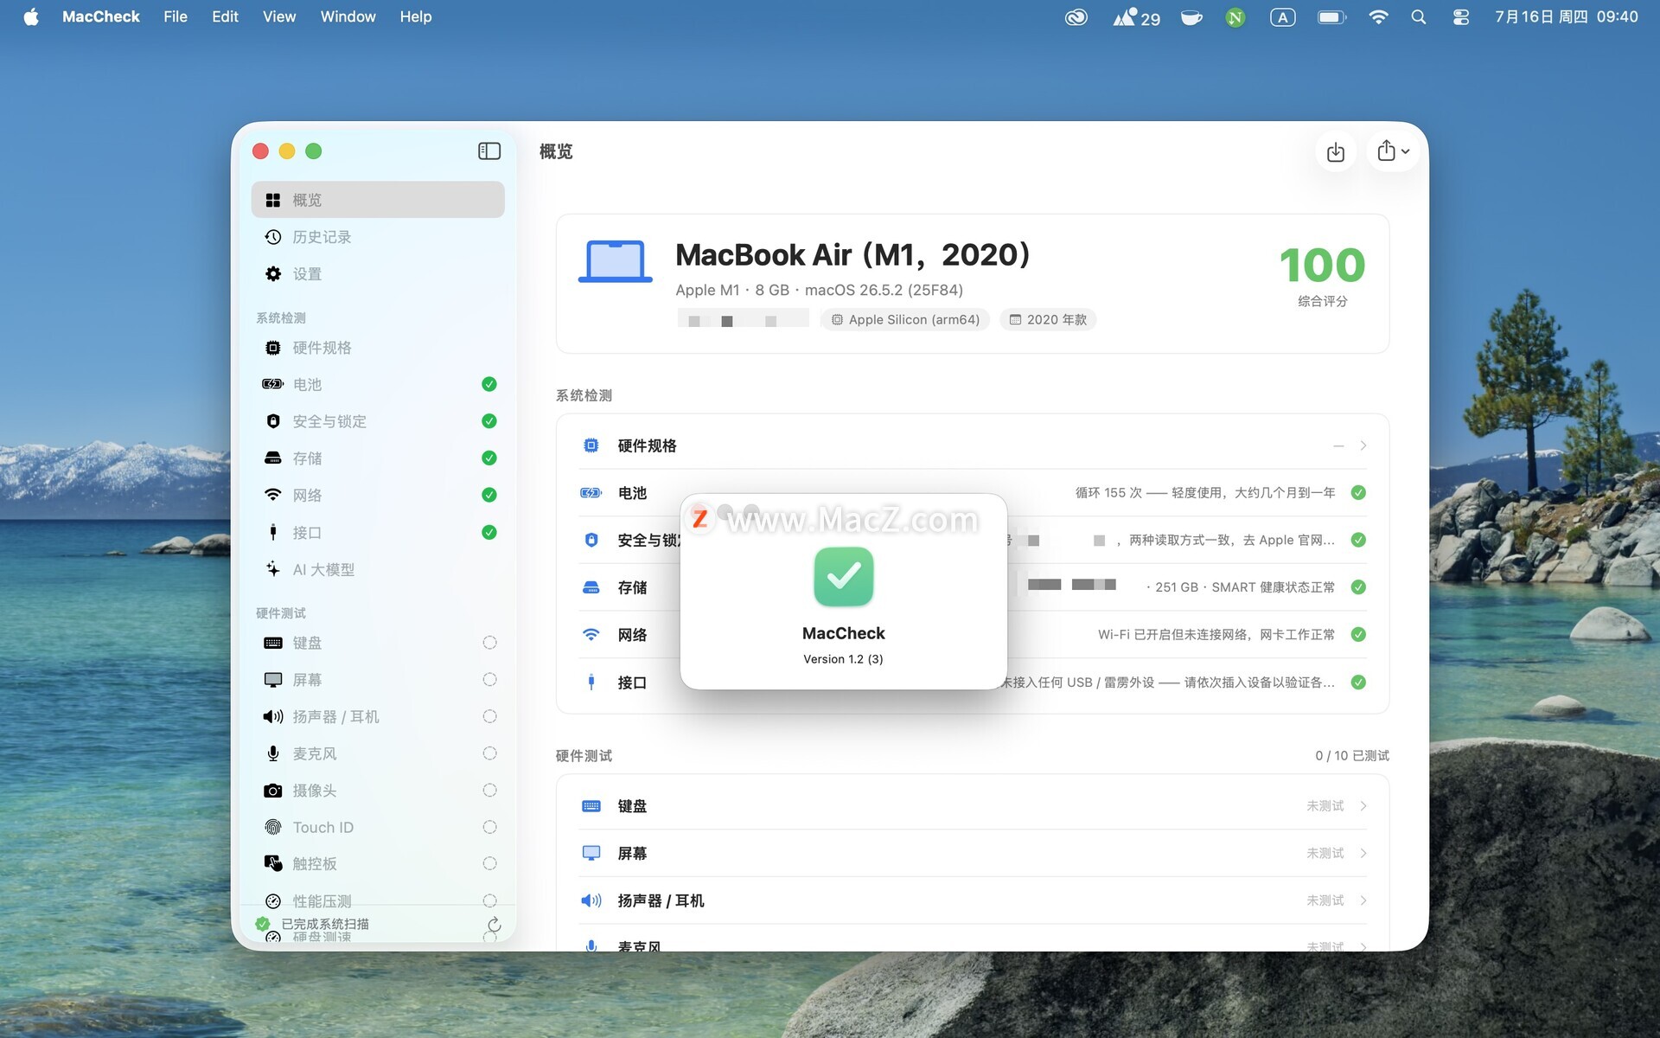The image size is (1660, 1038).
Task: Open the MacCheck application menu
Action: (100, 16)
